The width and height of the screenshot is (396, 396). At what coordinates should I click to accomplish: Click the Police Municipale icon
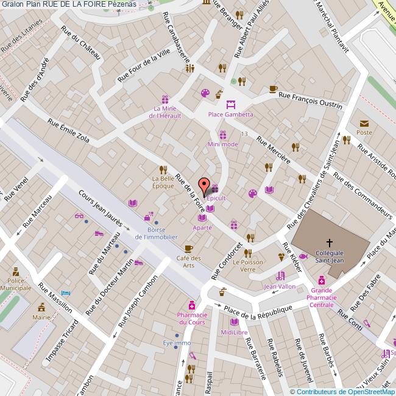(x=16, y=272)
